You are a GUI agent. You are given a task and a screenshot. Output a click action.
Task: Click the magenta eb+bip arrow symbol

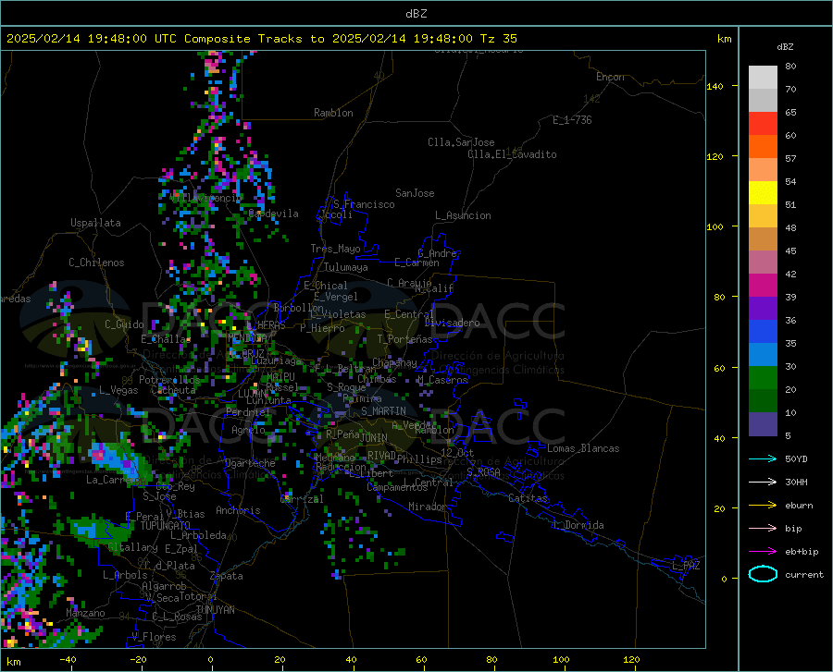coord(763,551)
